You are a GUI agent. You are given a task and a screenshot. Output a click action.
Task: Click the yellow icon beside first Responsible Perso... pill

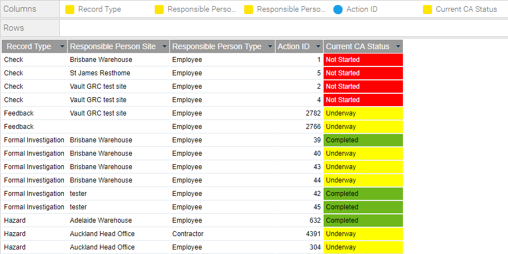point(159,9)
